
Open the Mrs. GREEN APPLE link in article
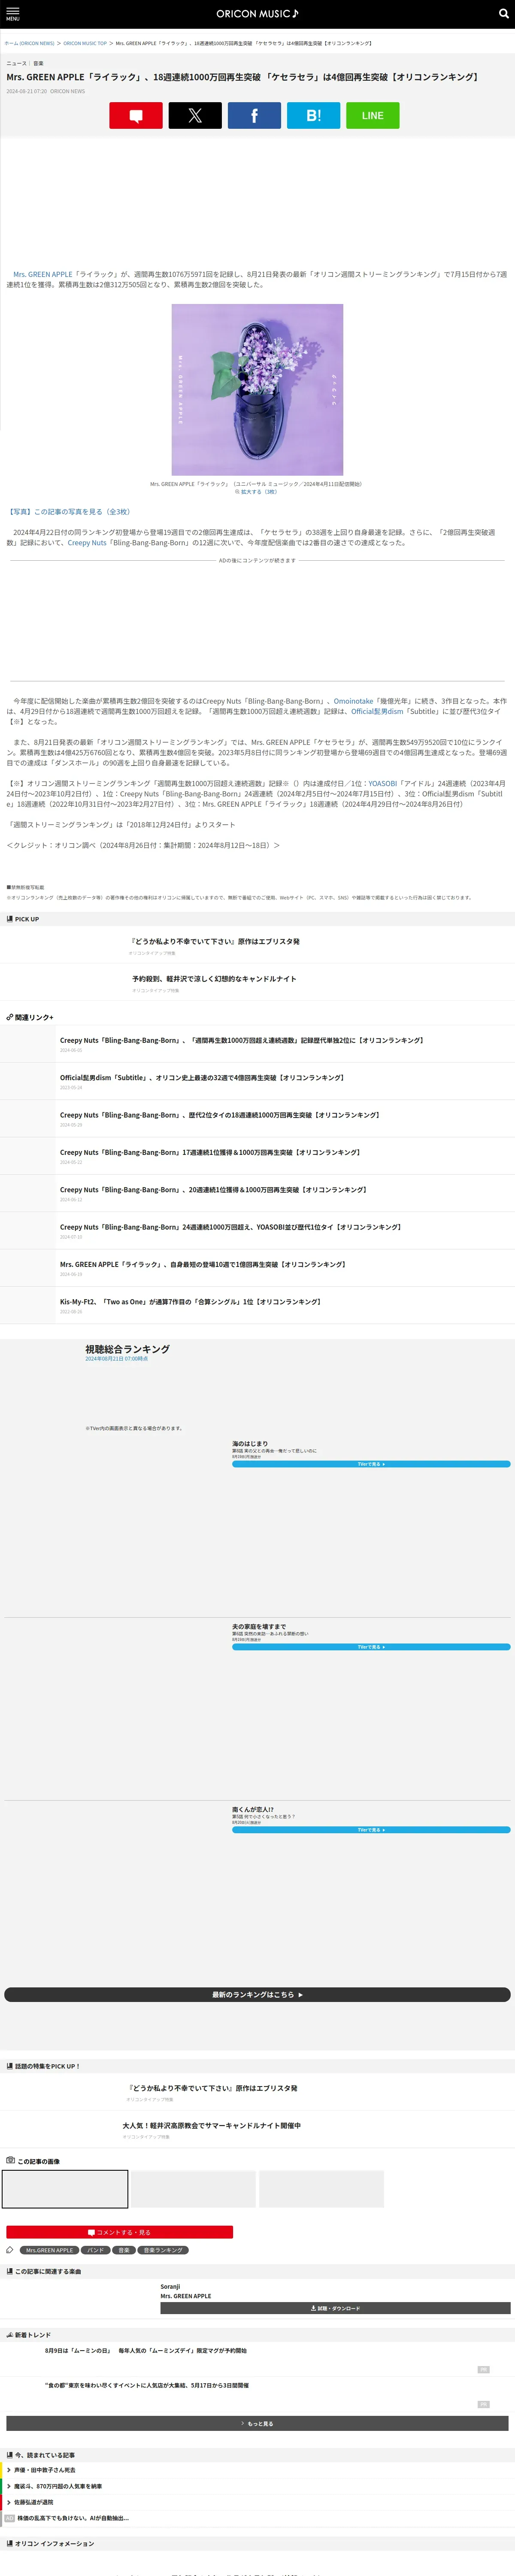tap(42, 274)
